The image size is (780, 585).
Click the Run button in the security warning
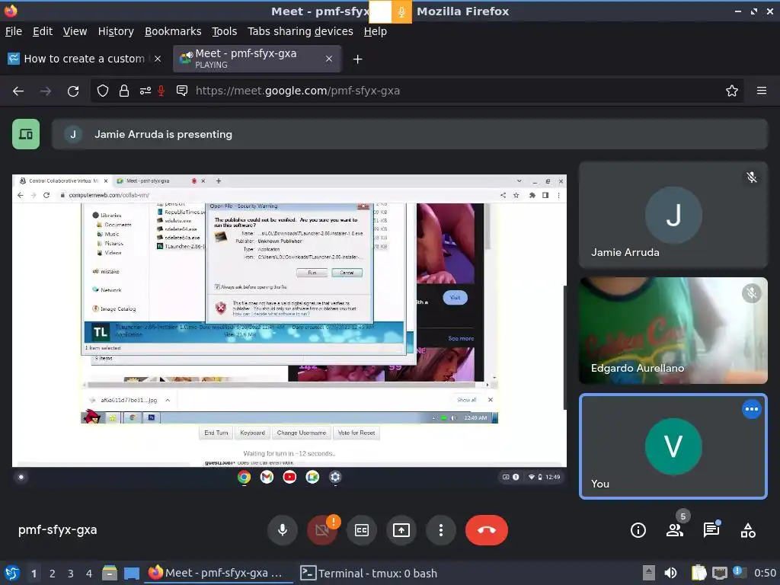click(312, 273)
